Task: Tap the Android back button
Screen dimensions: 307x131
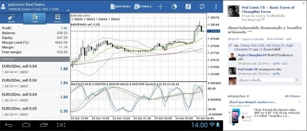Action: [x=9, y=125]
